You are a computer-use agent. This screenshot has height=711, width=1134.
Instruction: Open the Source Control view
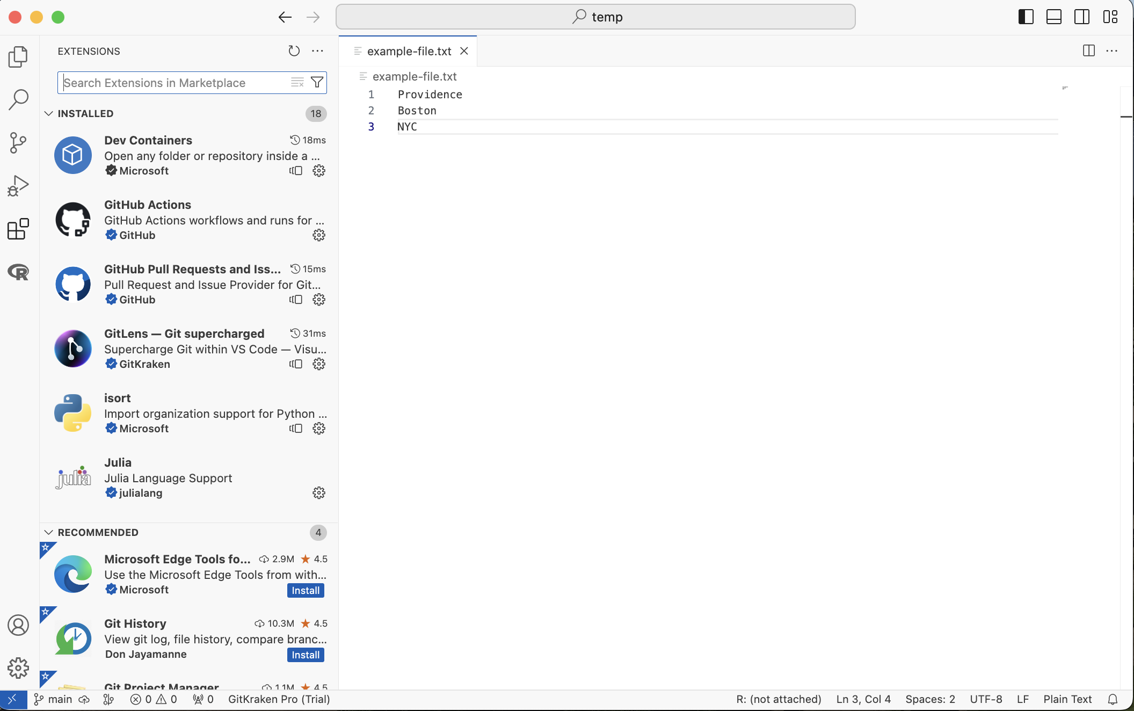click(18, 143)
